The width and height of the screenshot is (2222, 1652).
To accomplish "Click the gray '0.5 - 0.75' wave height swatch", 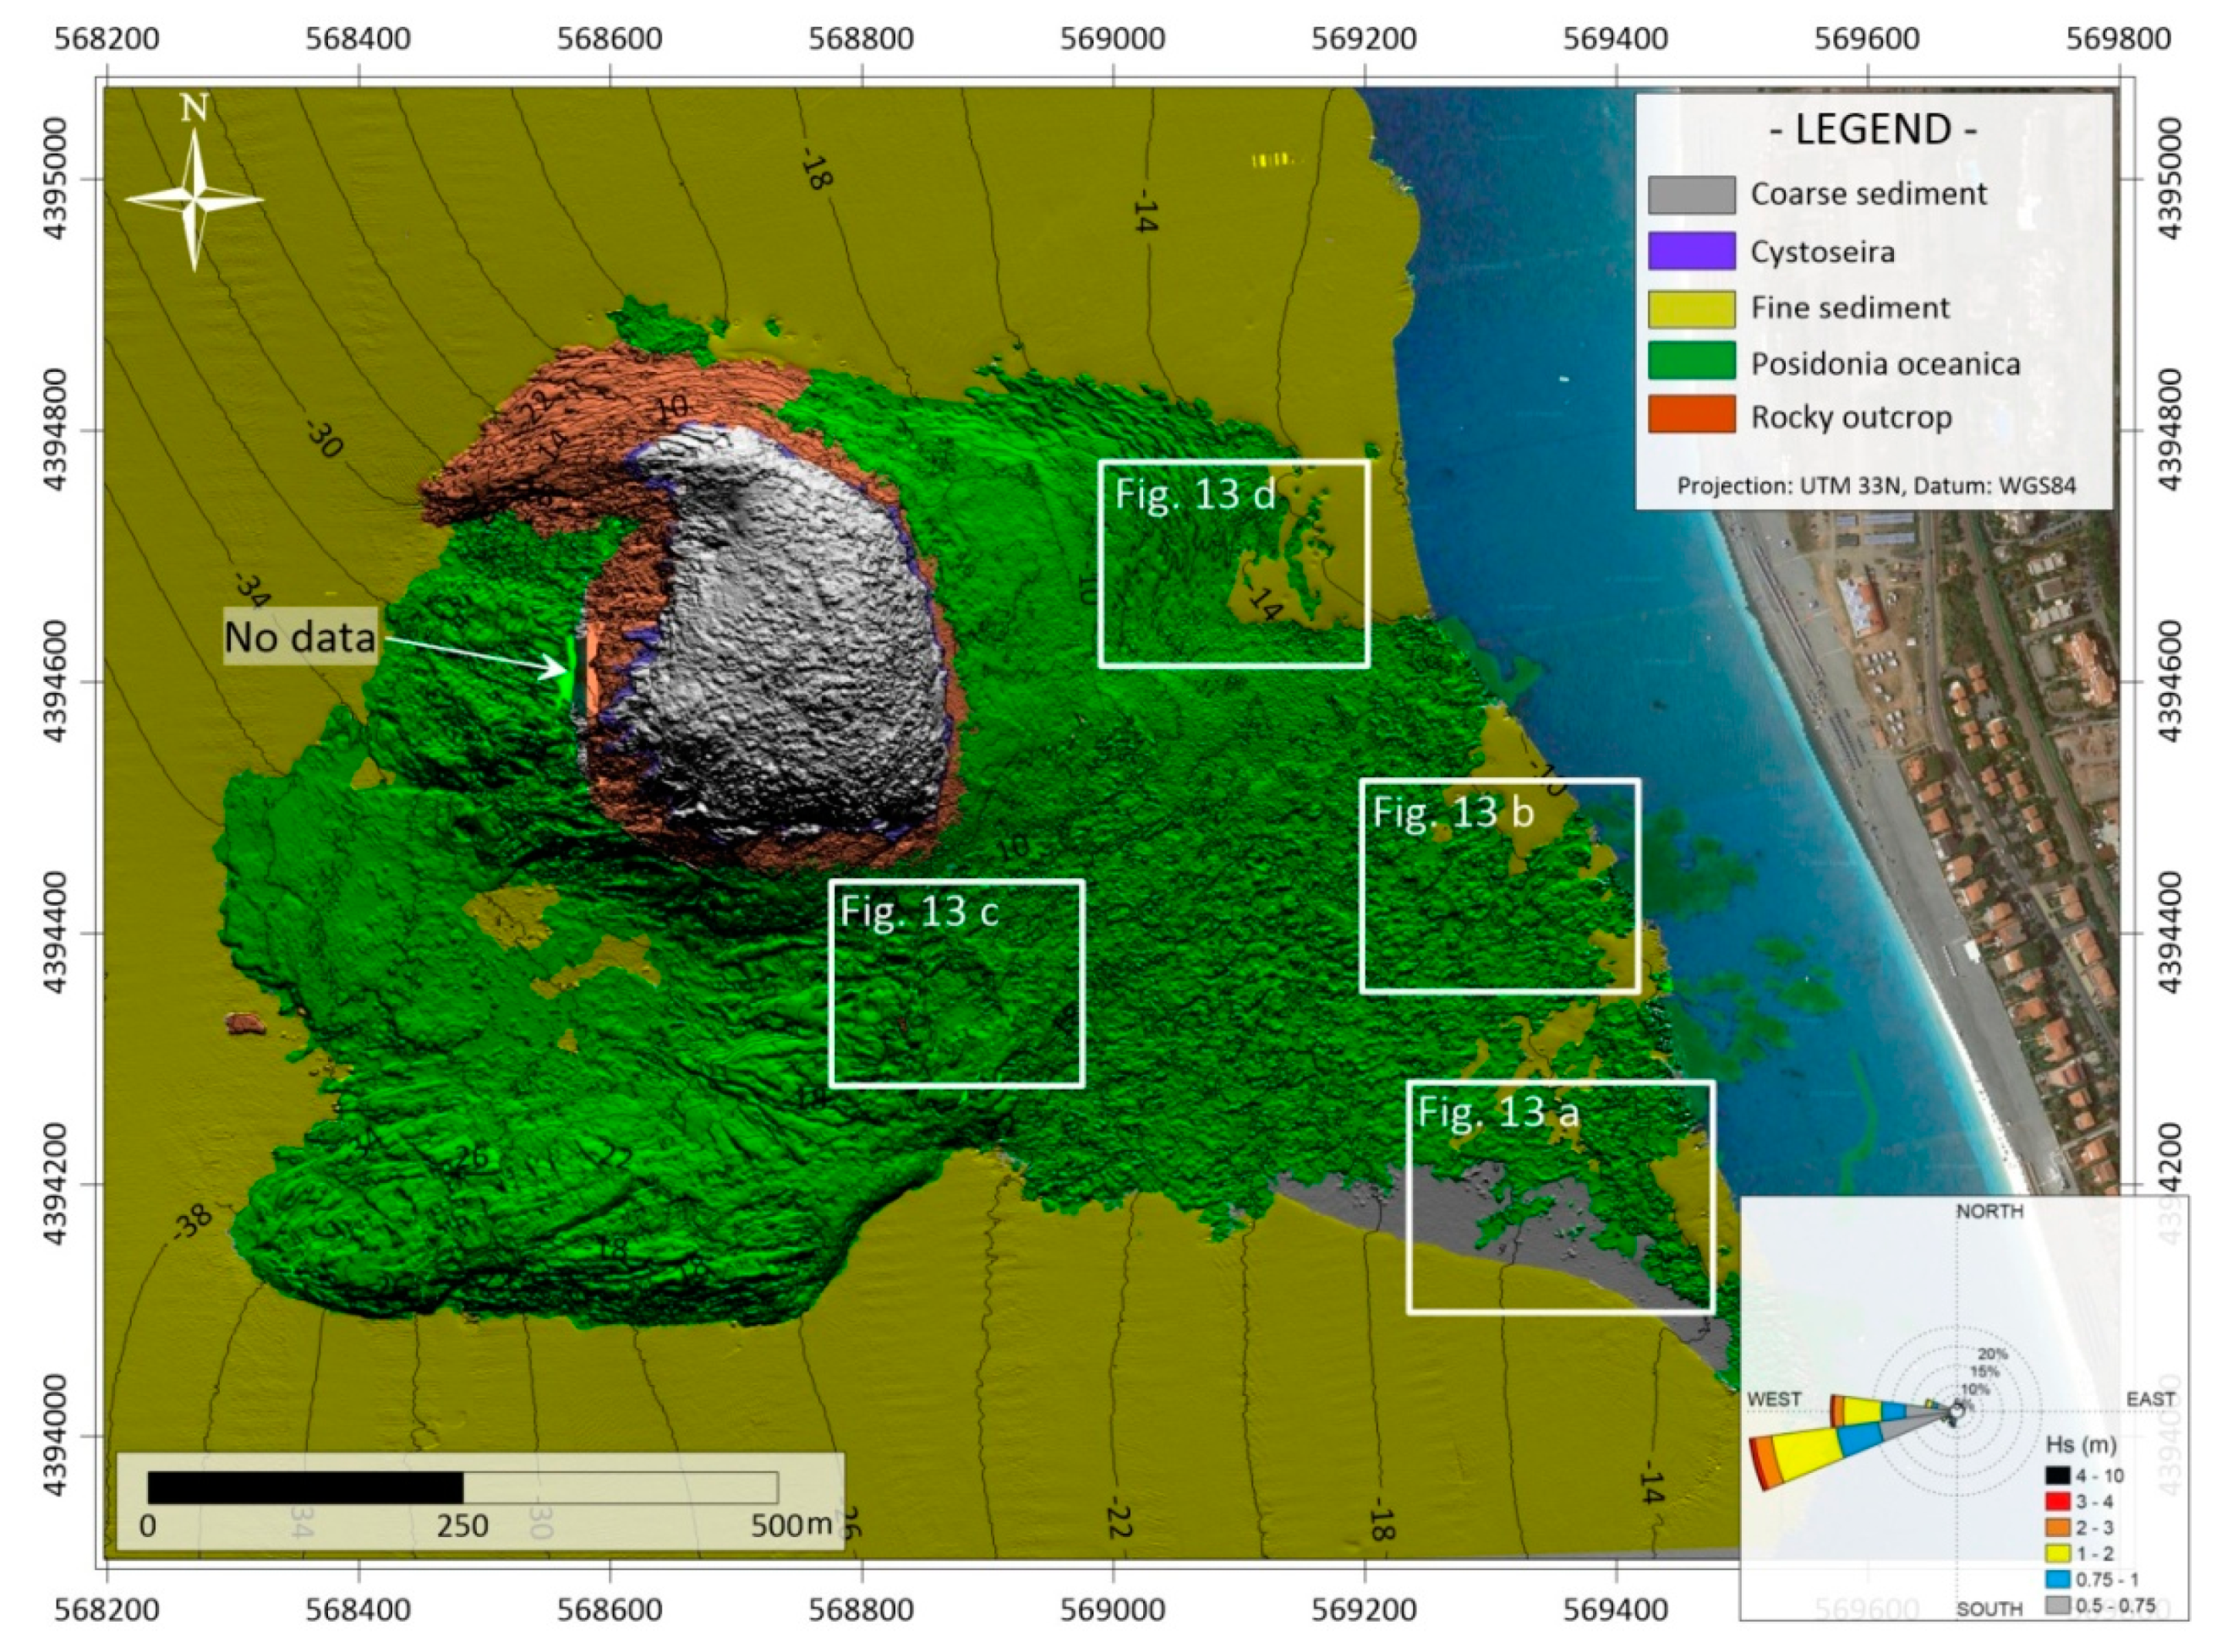I will (x=2057, y=1605).
